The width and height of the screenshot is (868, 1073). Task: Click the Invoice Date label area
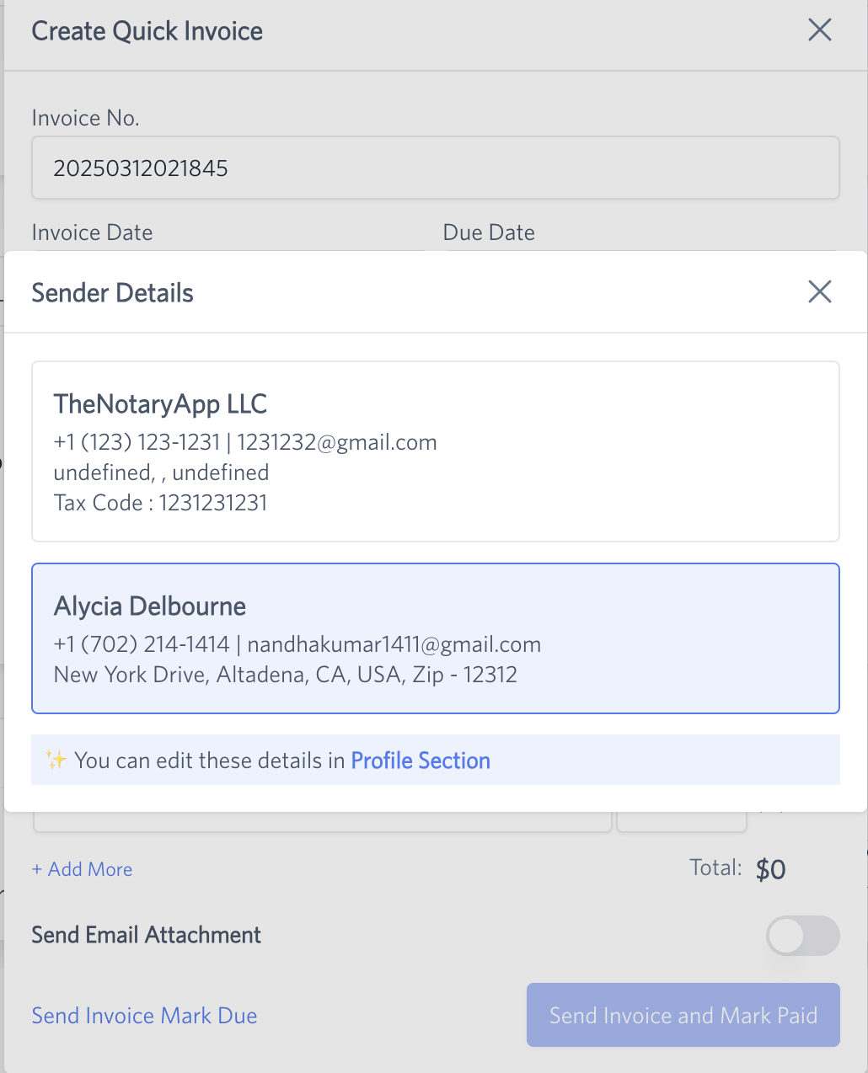coord(92,232)
